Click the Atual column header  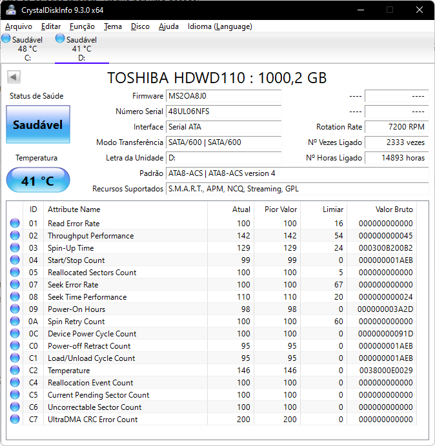231,209
